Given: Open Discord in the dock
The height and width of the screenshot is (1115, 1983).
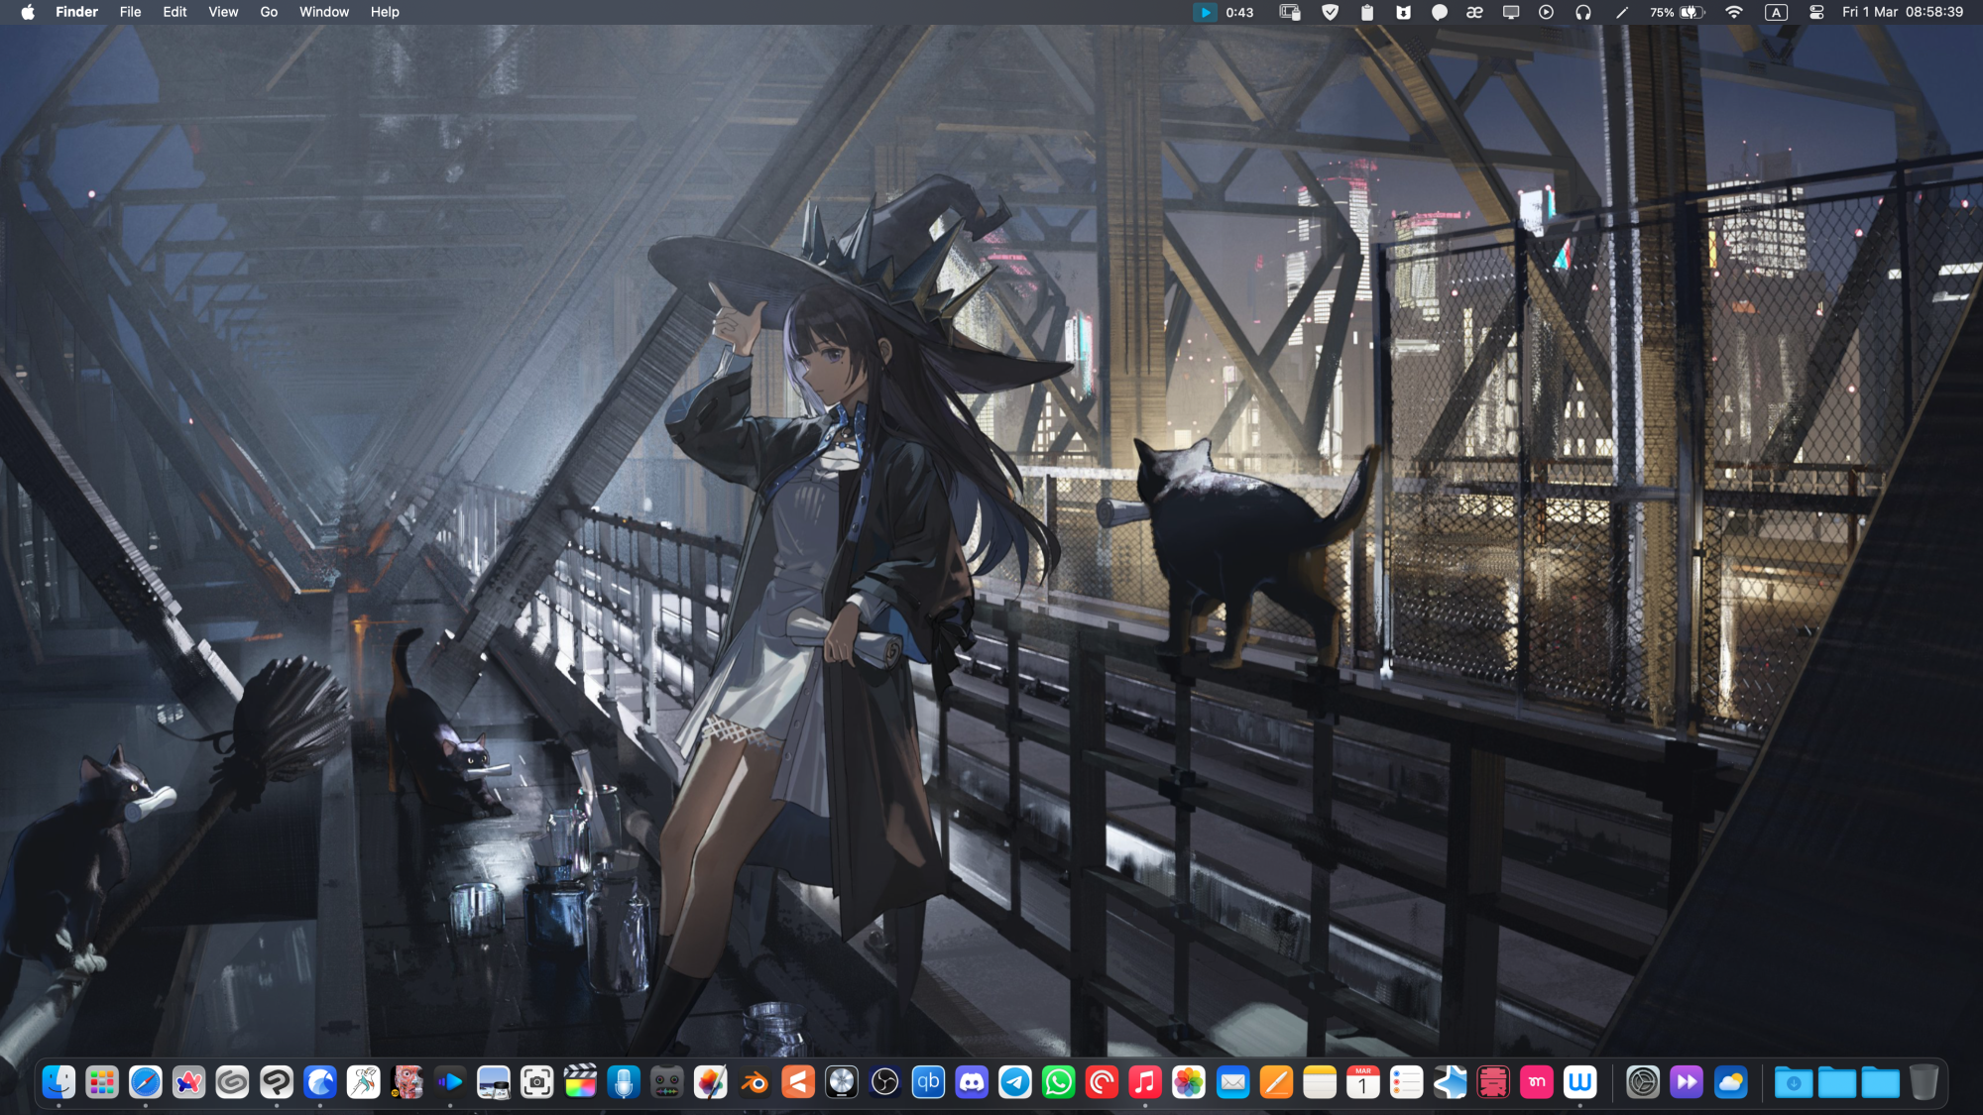Looking at the screenshot, I should pos(972,1082).
